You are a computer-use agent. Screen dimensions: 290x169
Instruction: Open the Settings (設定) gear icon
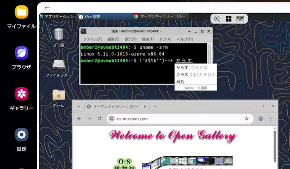pyautogui.click(x=21, y=135)
